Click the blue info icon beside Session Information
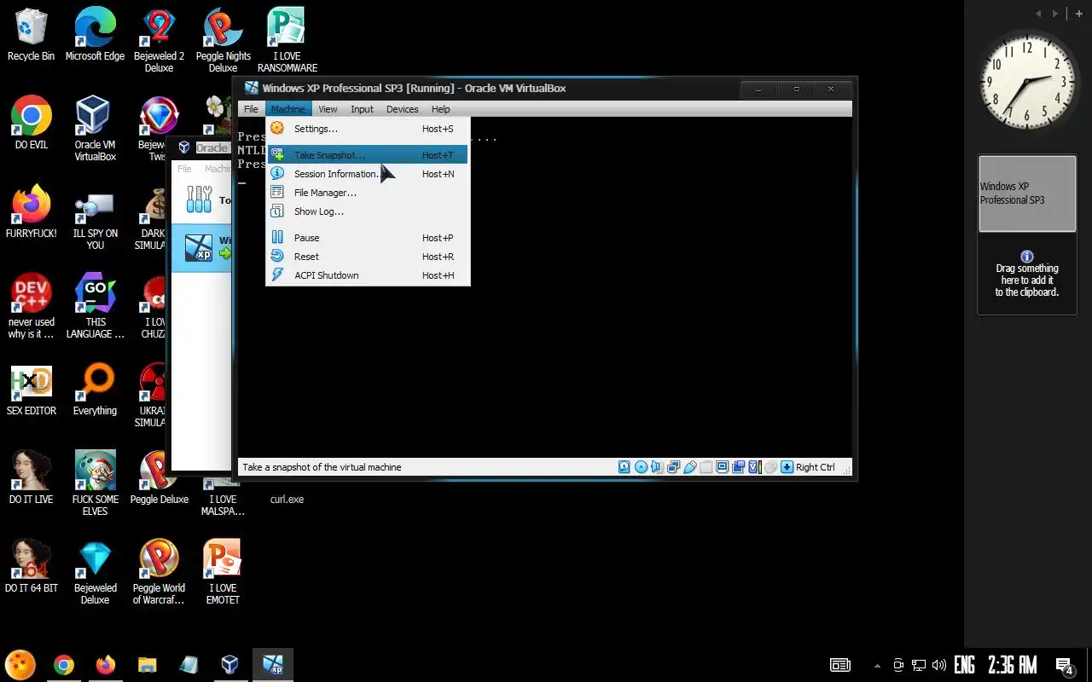The height and width of the screenshot is (682, 1092). tap(277, 174)
